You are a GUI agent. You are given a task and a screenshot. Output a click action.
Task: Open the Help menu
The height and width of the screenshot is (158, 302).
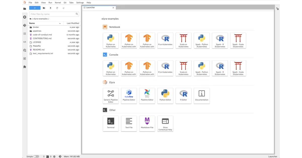89,3
